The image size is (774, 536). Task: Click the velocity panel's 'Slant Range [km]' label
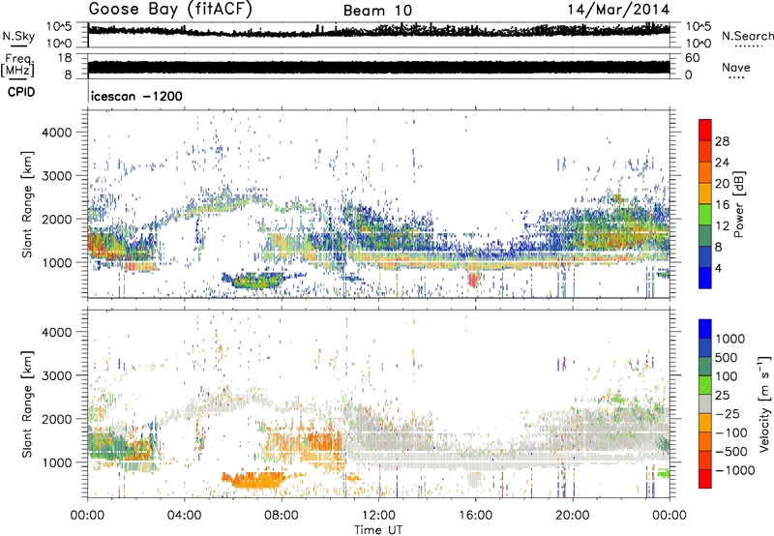(x=27, y=404)
